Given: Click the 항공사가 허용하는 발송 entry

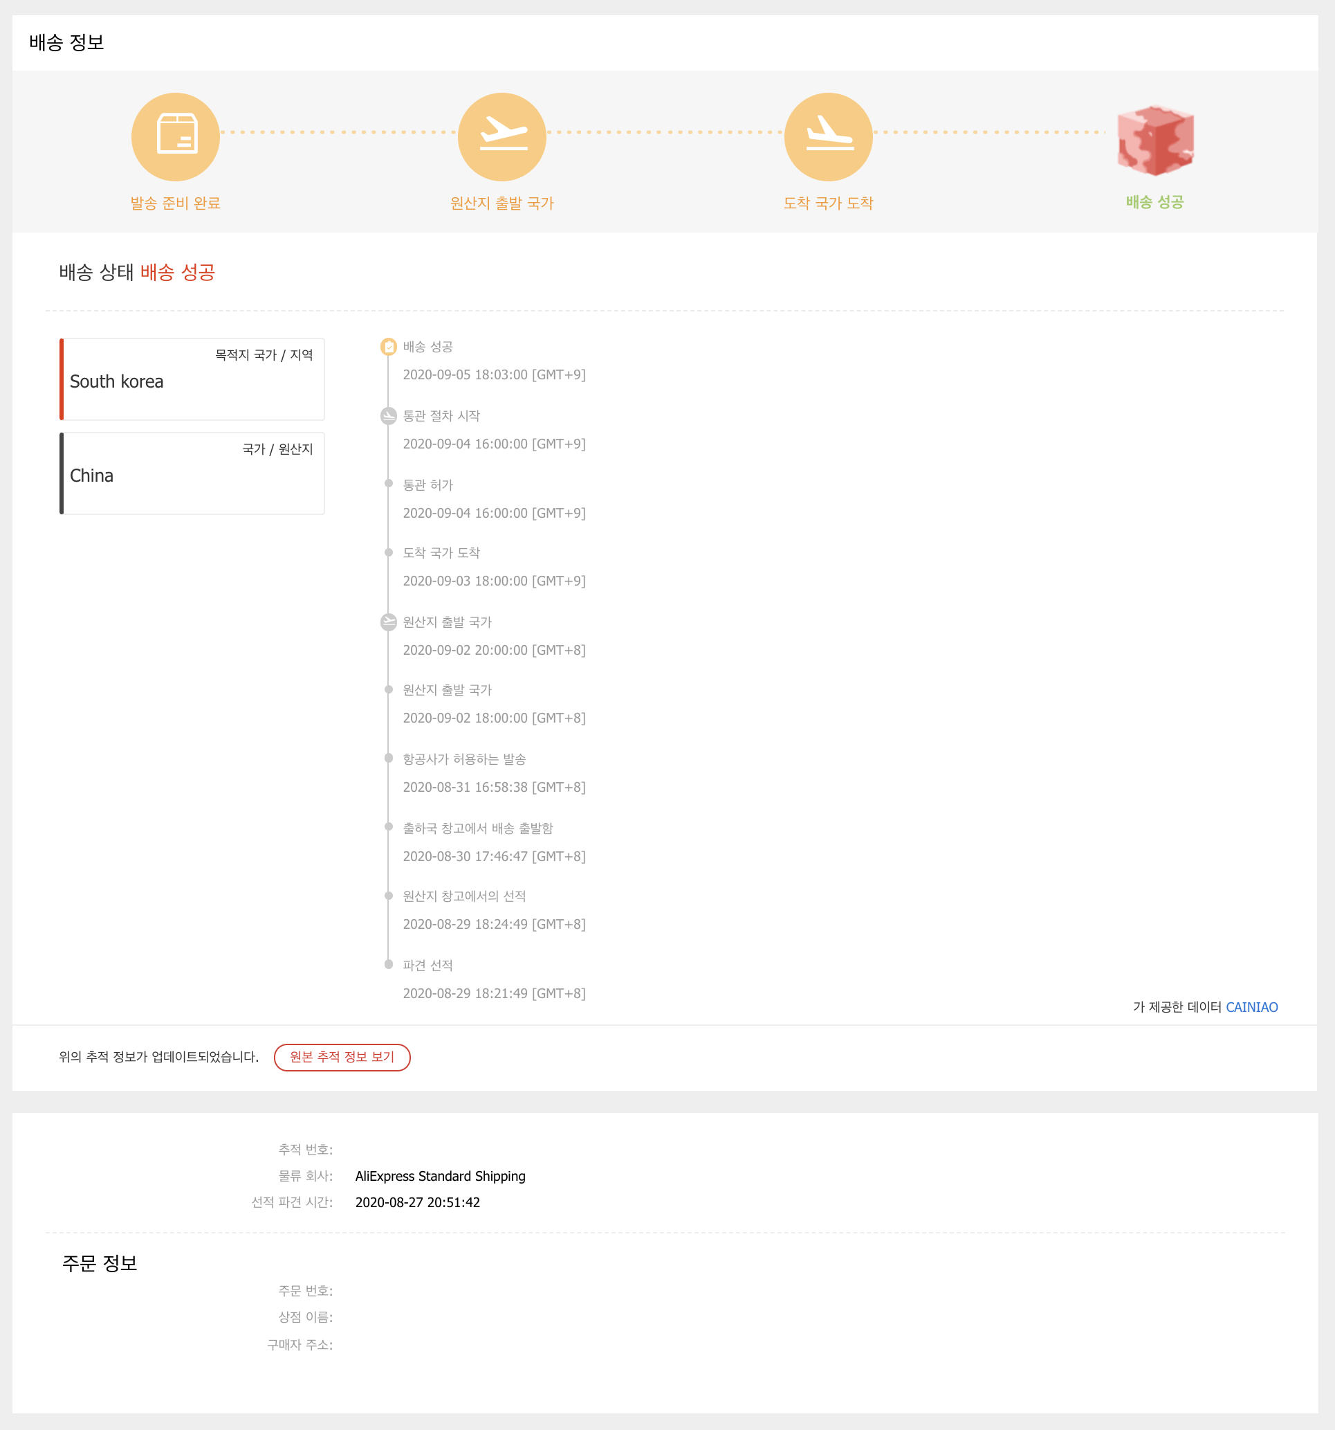Looking at the screenshot, I should 464,759.
